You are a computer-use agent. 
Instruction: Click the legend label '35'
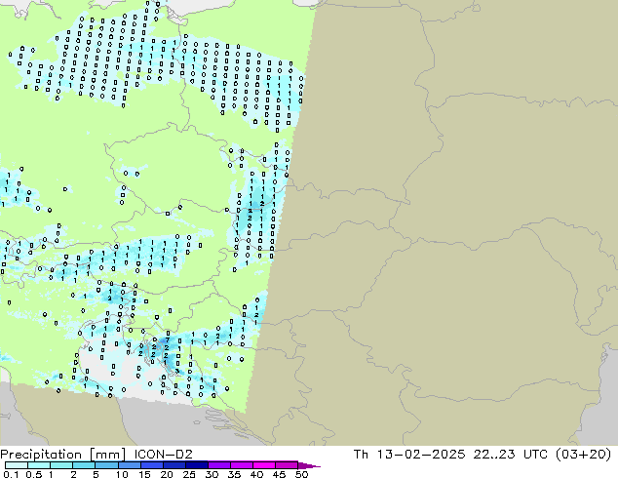click(234, 474)
